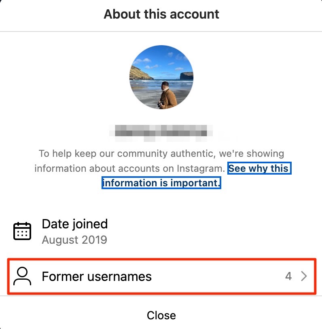Click the cliff on the photo's right side
322x329 pixels.
(186, 76)
